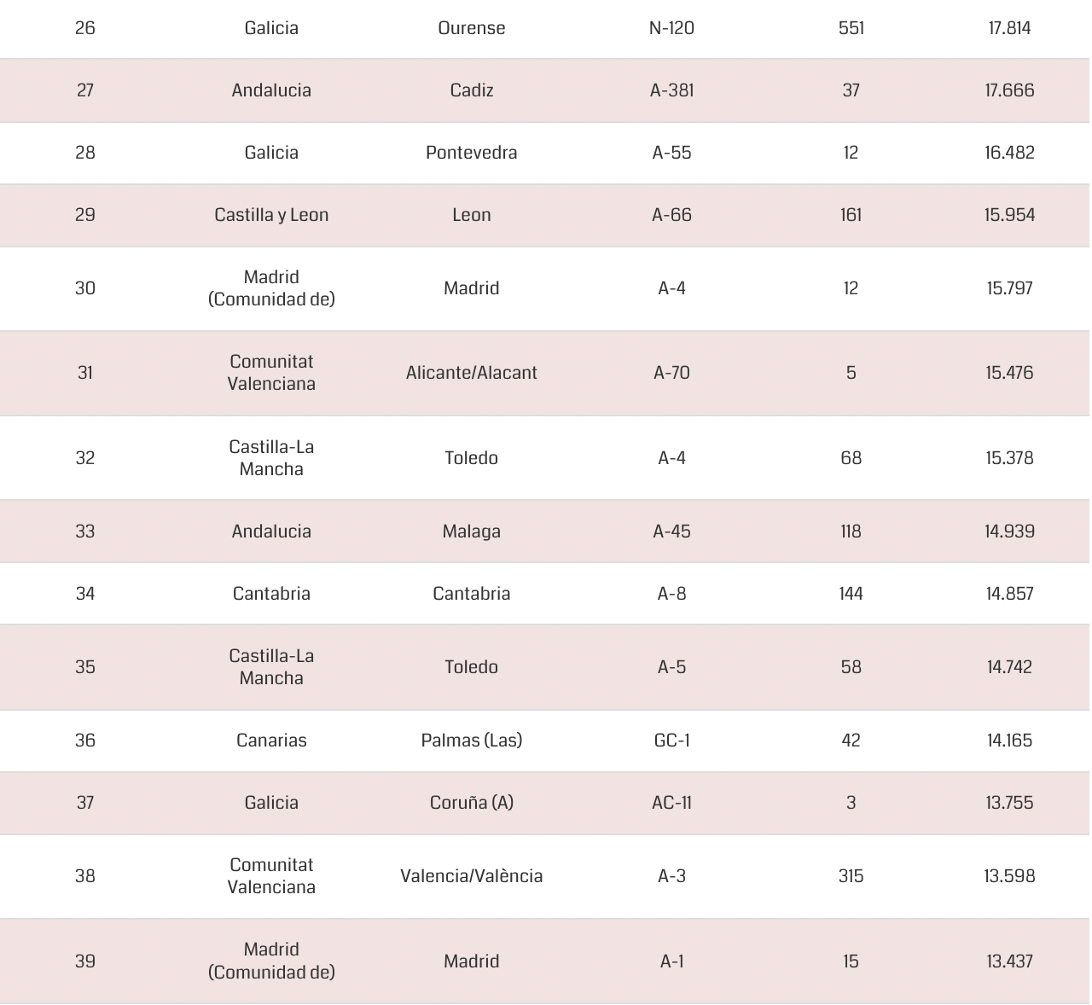
Task: Click the GC-1 road cell
Action: 671,741
